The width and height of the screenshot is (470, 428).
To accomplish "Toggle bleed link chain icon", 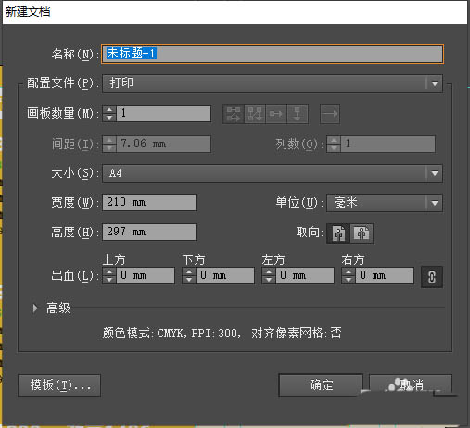I will (432, 277).
